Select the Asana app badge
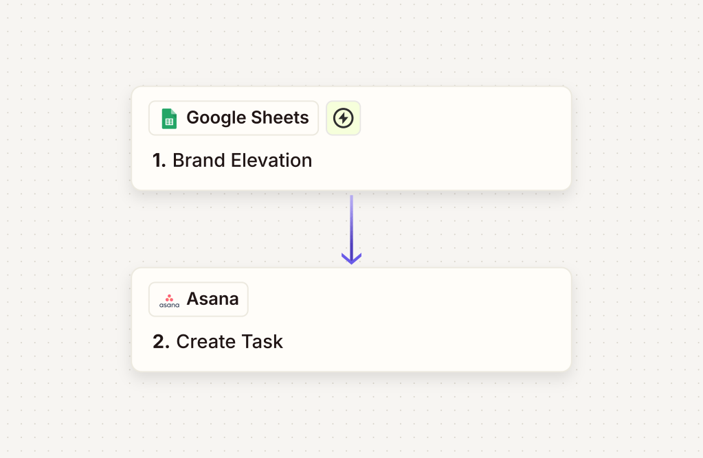The width and height of the screenshot is (703, 458). (199, 299)
